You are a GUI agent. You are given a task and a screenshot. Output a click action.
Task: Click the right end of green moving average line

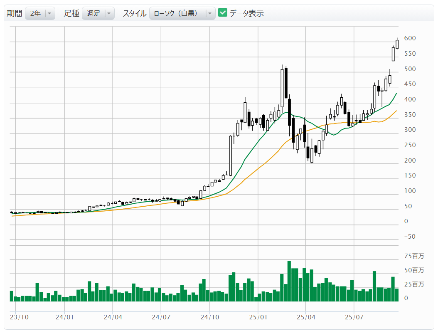pos(396,94)
